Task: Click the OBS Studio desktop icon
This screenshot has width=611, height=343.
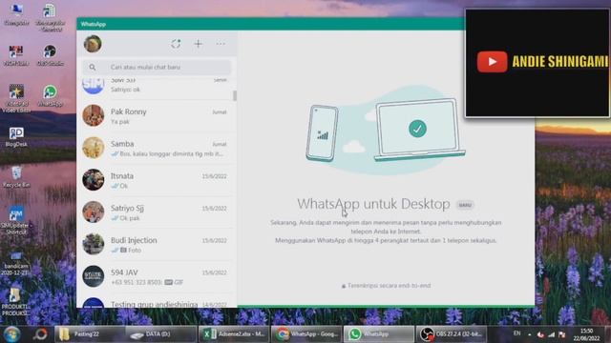Action: pyautogui.click(x=50, y=55)
